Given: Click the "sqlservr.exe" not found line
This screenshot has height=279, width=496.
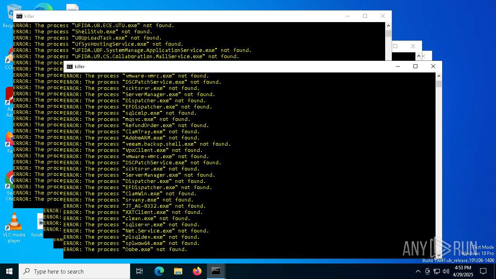Looking at the screenshot, I should point(131,225).
